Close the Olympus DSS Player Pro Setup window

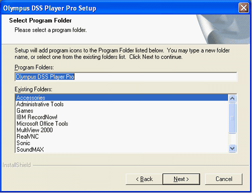coord(243,8)
